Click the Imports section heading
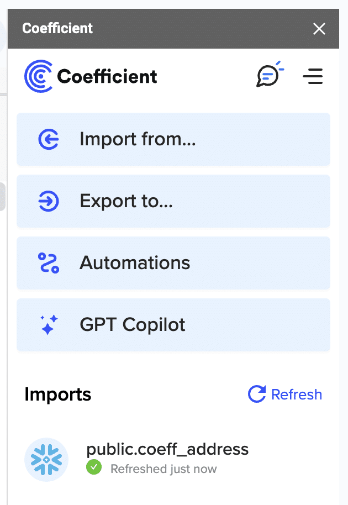348x505 pixels. 58,394
